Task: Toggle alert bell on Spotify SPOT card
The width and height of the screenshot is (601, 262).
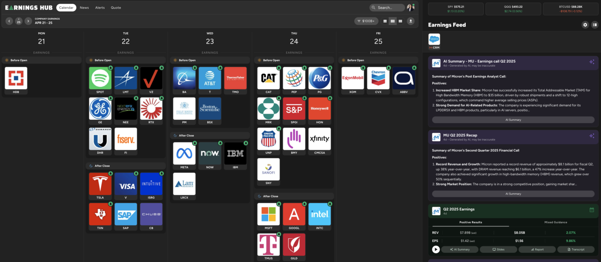Action: coord(110,68)
